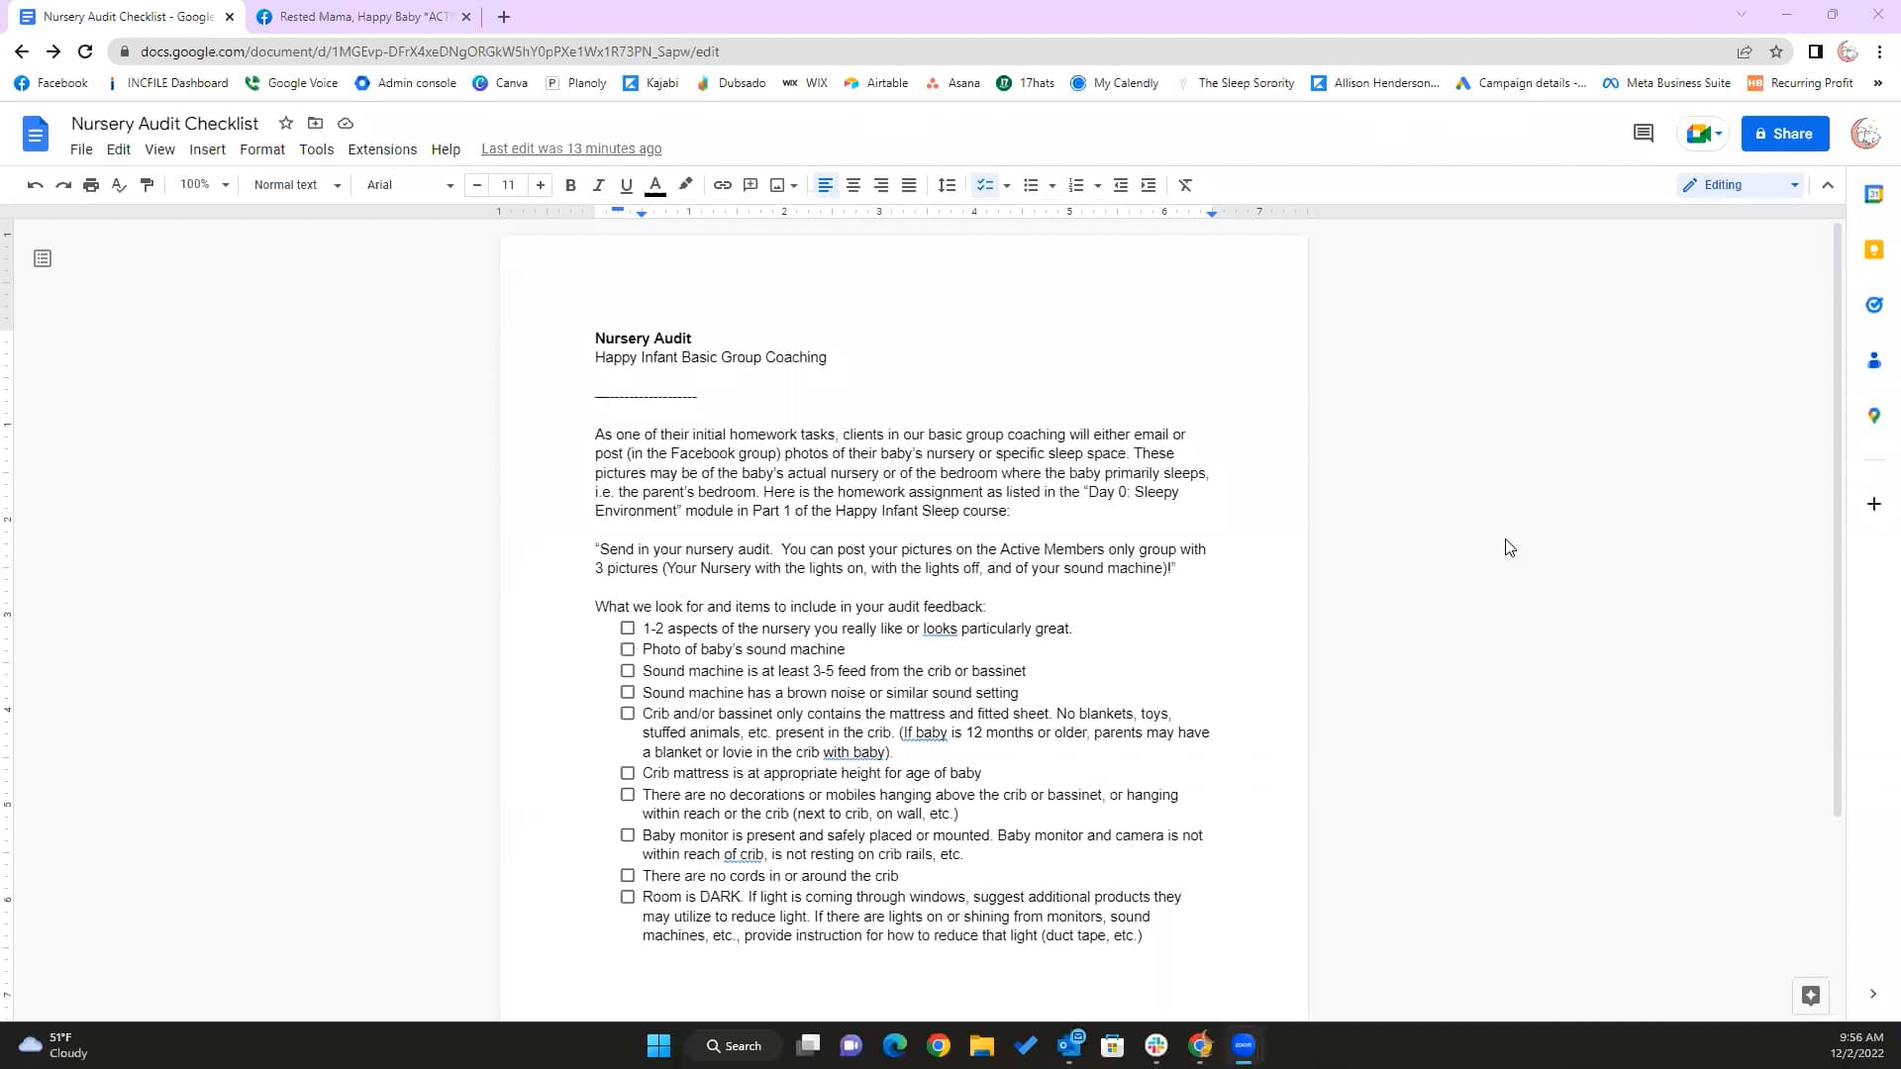The image size is (1901, 1069).
Task: Open the Extensions menu
Action: (x=381, y=149)
